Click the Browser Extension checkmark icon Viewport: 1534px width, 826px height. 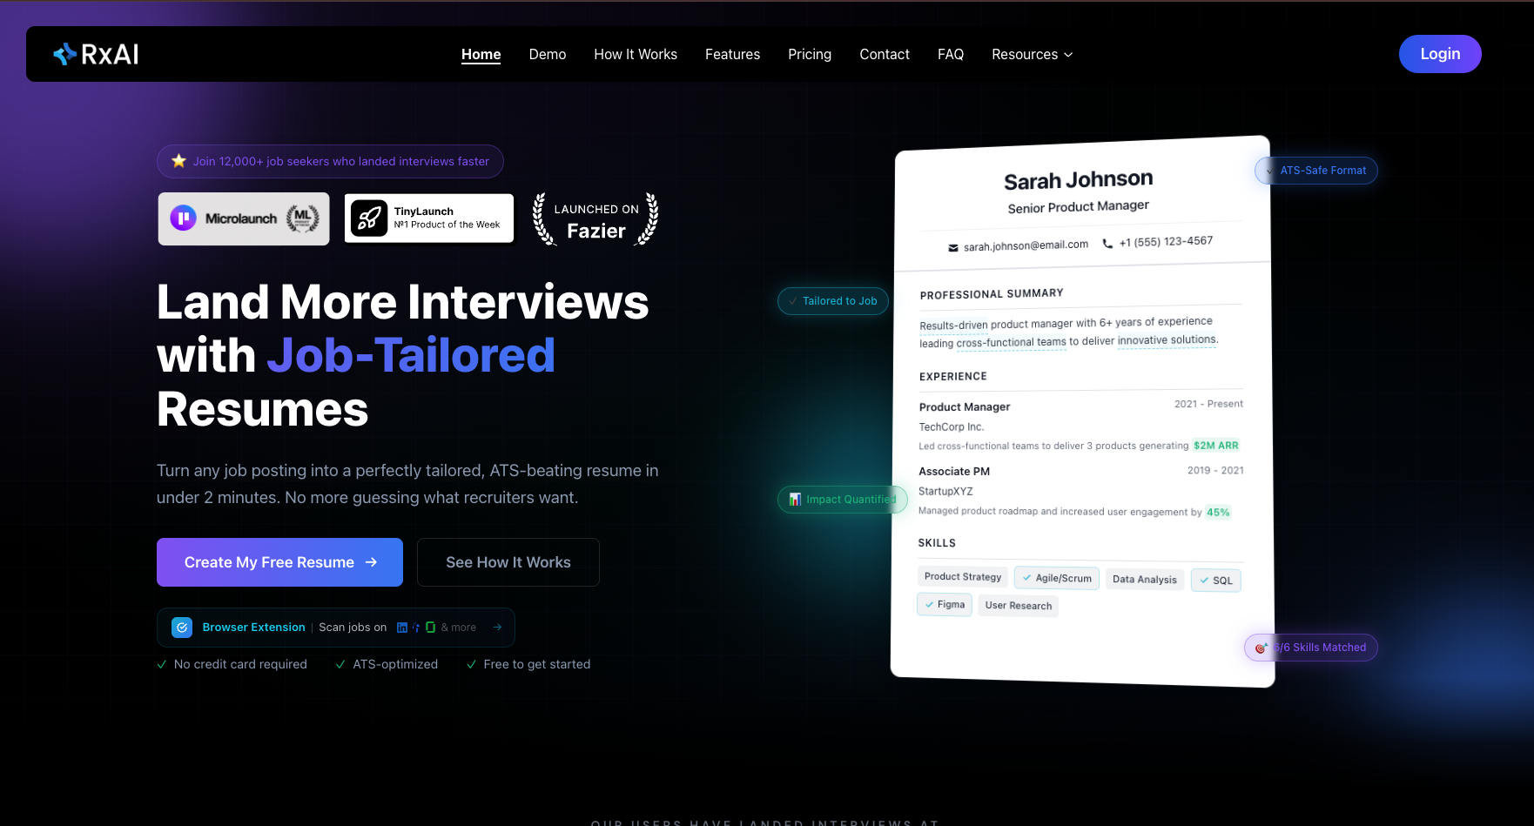(182, 628)
